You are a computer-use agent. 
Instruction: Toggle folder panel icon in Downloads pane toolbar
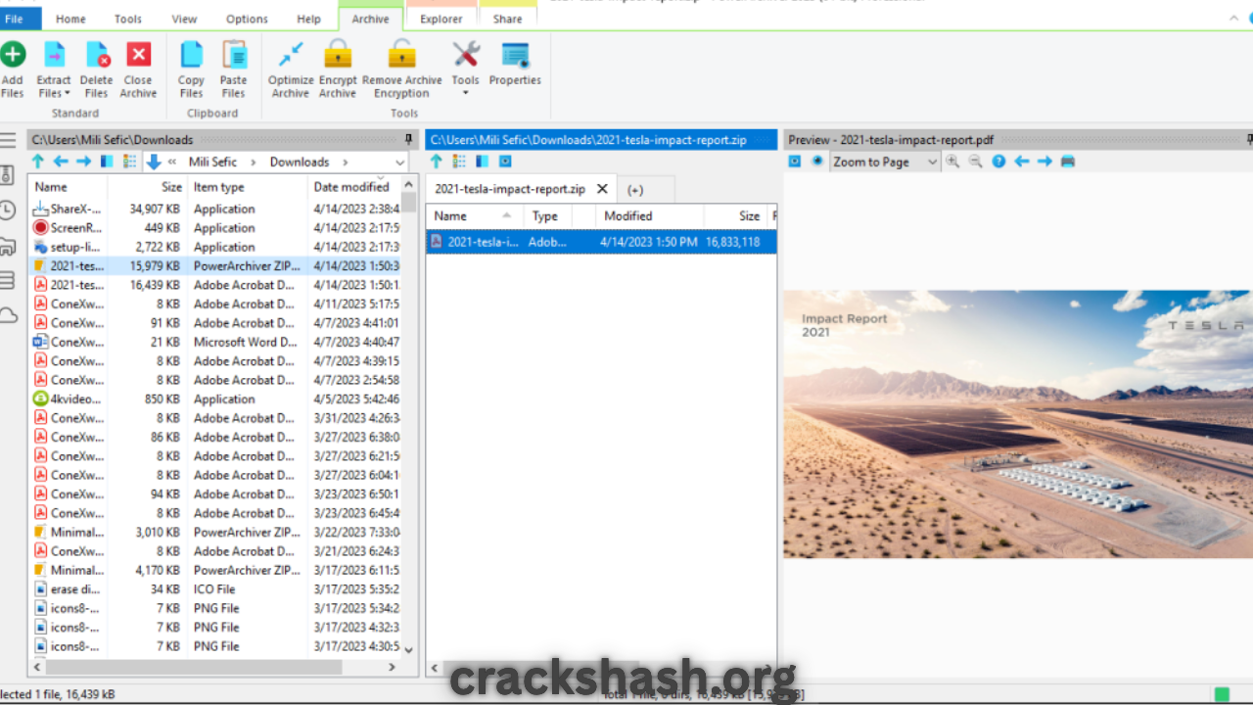coord(108,162)
